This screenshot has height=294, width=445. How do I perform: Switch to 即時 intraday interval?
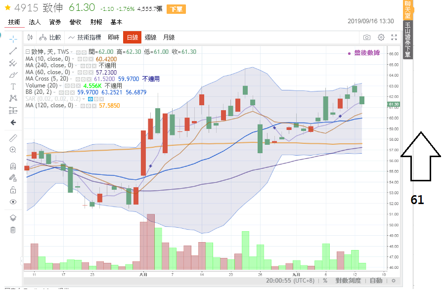pos(114,38)
